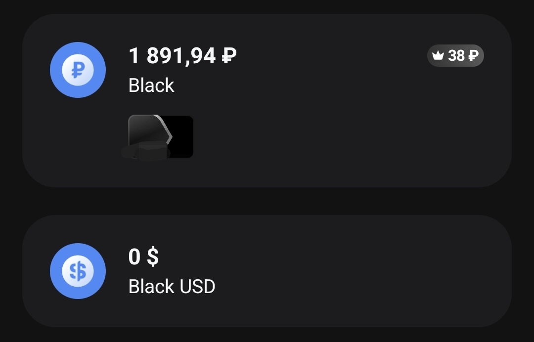Click the crown icon in cashback badge
534x342 pixels.
438,55
